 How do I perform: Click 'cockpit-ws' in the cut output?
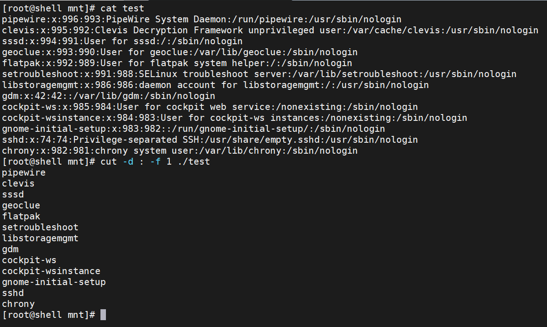29,260
